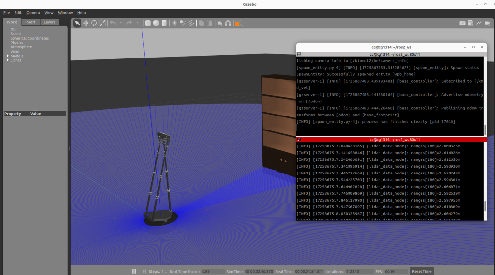Toggle the arrow selection mode
This screenshot has width=495, height=275.
[x=77, y=23]
